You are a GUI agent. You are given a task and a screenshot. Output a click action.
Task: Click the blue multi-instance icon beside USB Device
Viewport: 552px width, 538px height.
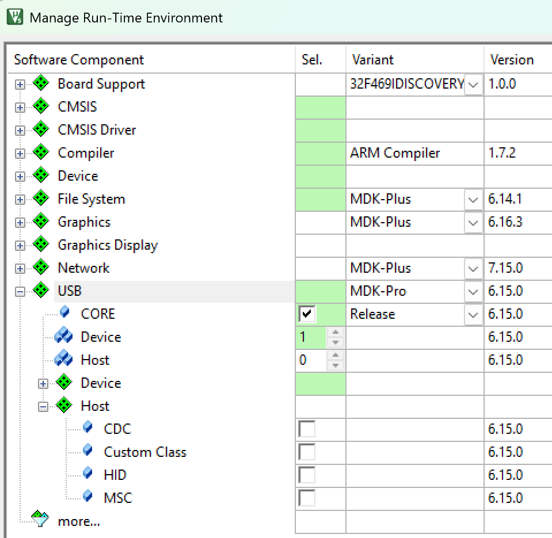(63, 335)
